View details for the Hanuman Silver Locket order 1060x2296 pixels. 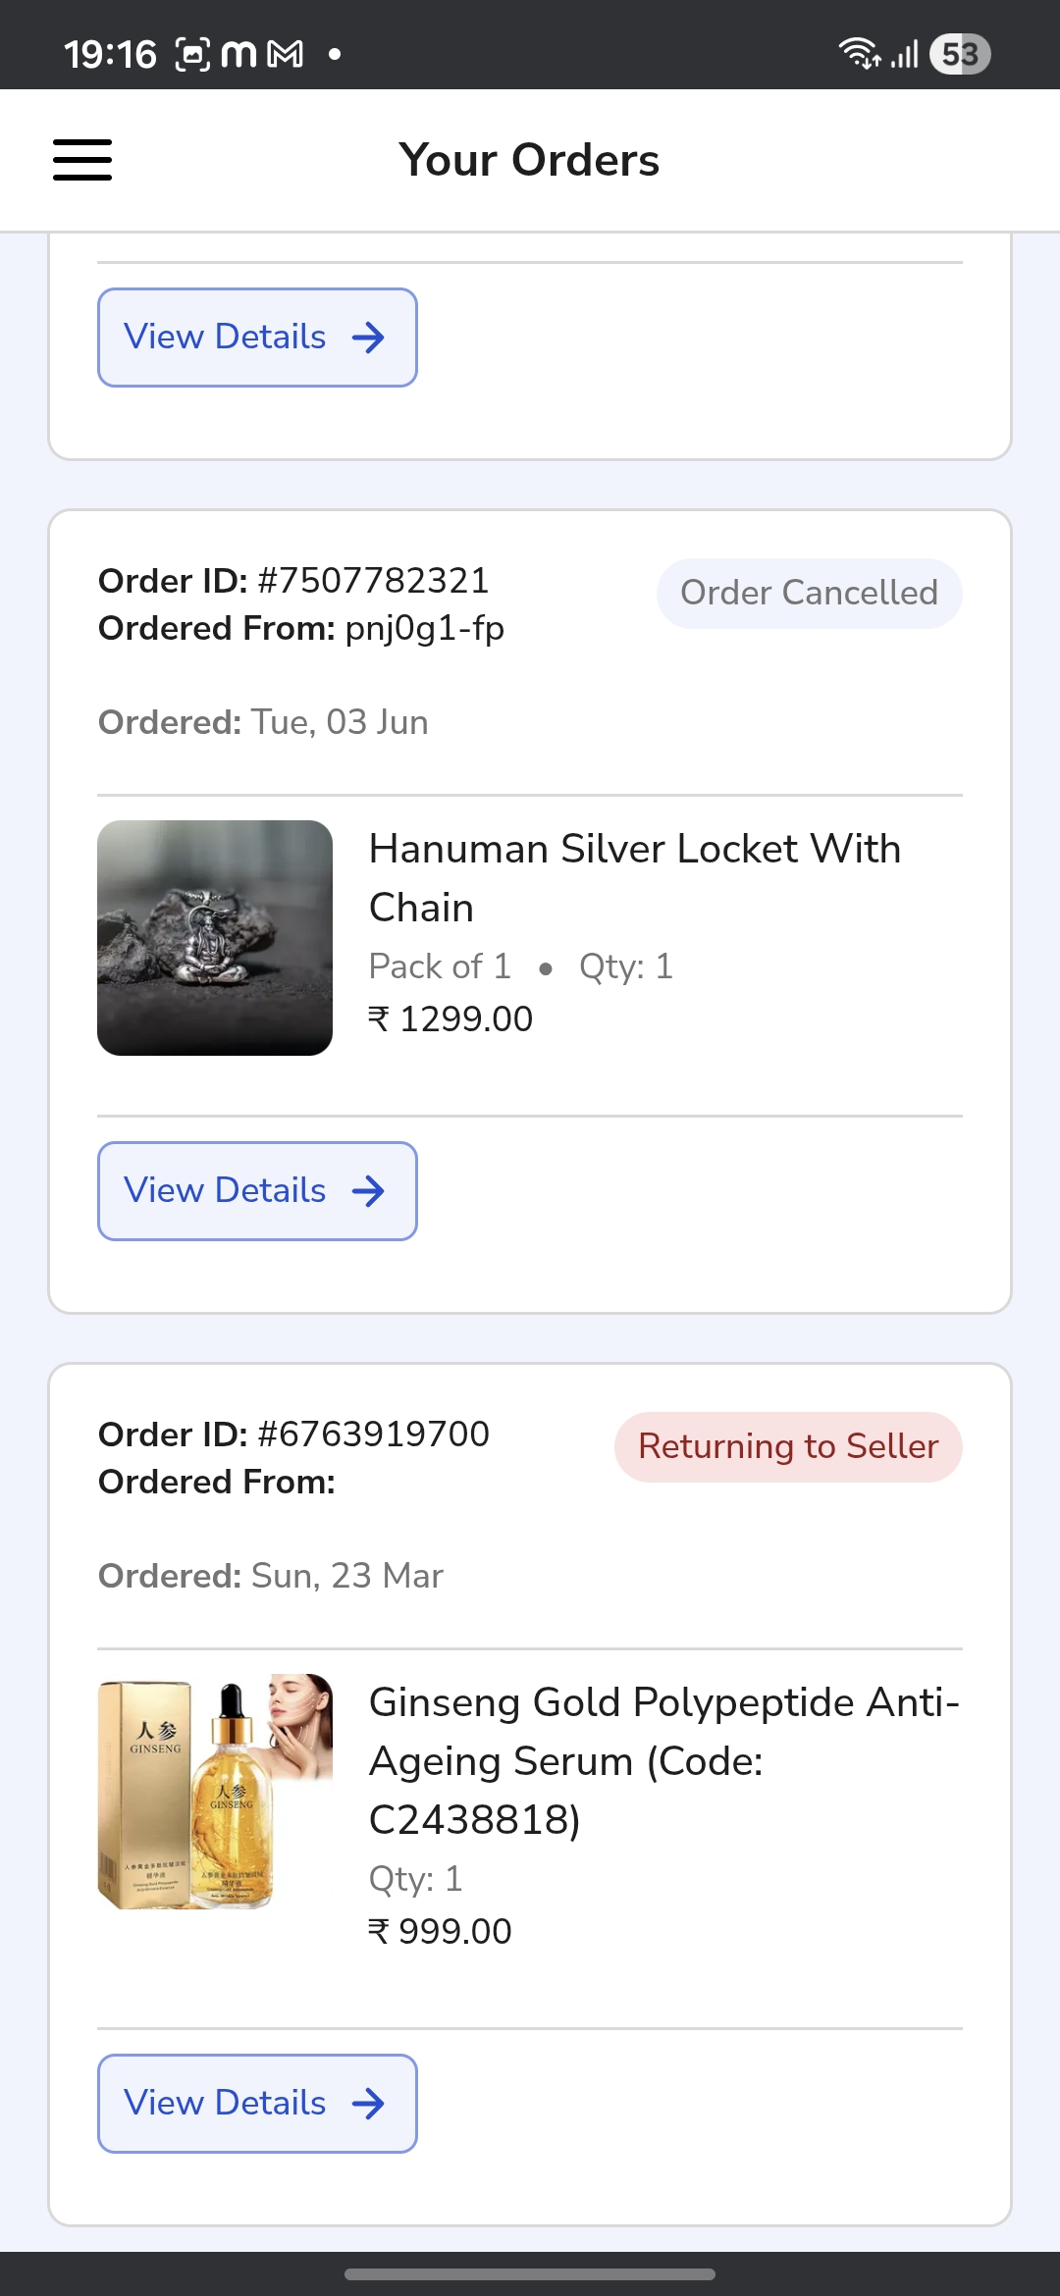[257, 1191]
